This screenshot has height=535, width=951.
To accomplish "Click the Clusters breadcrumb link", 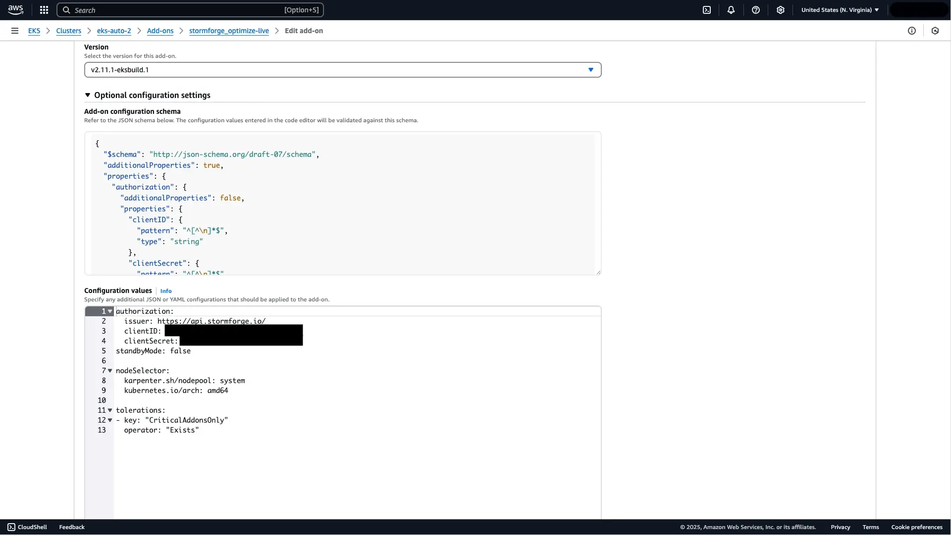I will [x=68, y=31].
